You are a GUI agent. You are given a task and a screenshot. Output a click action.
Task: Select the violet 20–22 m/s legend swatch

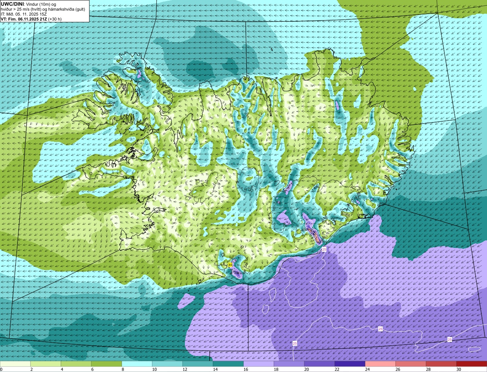coord(320,364)
